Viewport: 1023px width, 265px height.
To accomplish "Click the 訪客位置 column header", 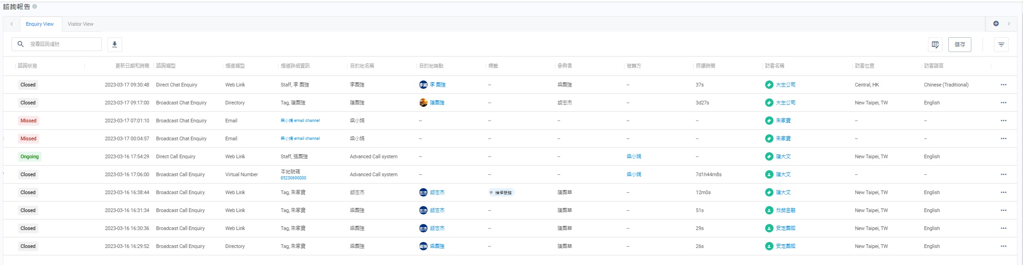I will pyautogui.click(x=864, y=66).
